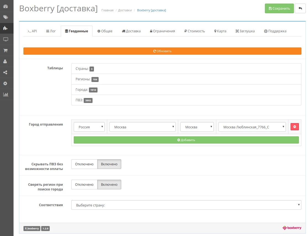This screenshot has height=236, width=308.
Task: Click the ПВЗ count badge 3802
Action: pos(88,100)
